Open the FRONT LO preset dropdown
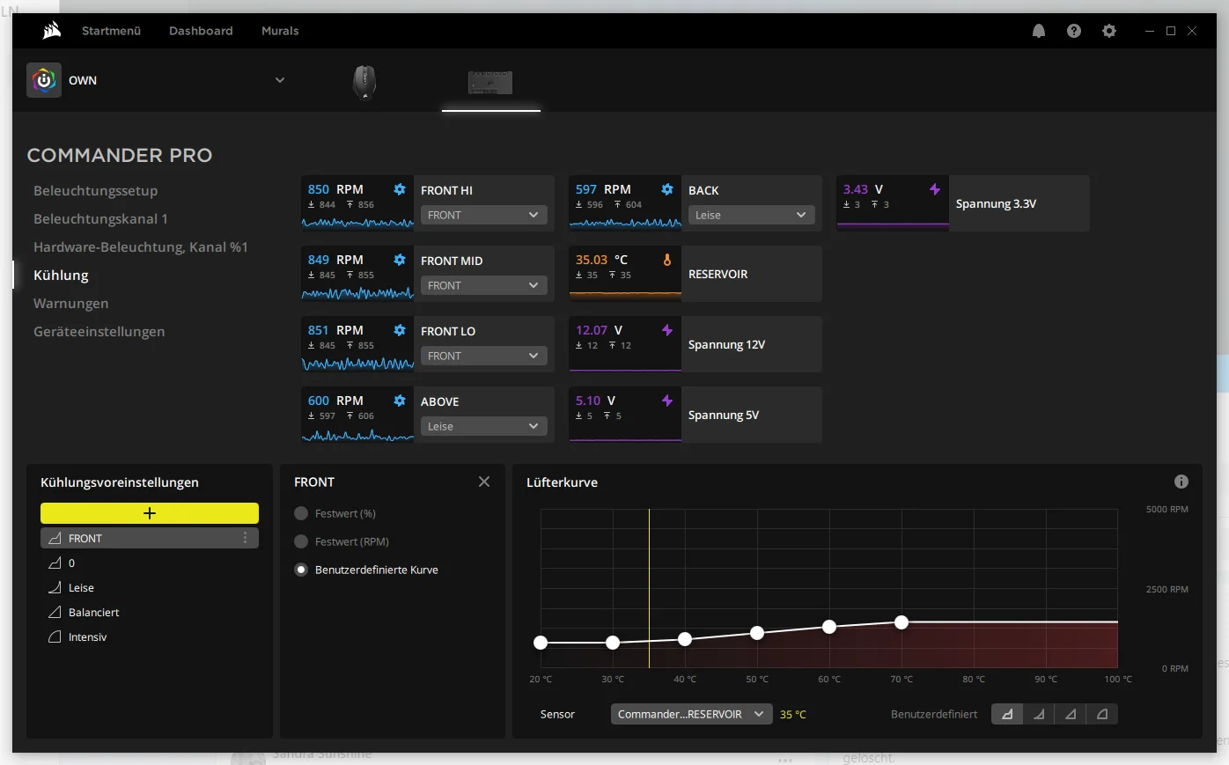The image size is (1229, 765). pyautogui.click(x=484, y=356)
